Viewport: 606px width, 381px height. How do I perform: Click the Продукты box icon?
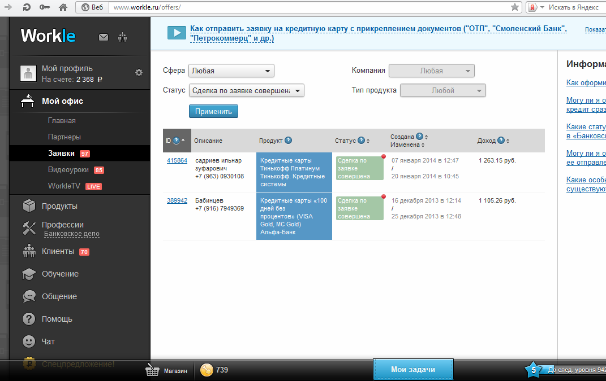[29, 206]
